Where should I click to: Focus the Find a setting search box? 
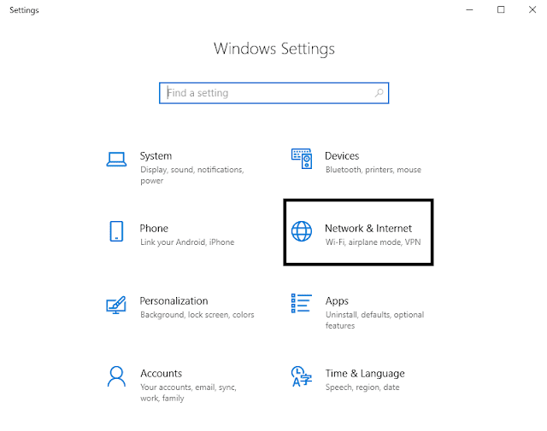click(273, 93)
